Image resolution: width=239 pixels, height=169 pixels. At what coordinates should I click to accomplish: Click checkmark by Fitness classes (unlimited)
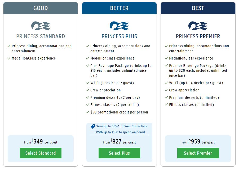tap(166, 105)
